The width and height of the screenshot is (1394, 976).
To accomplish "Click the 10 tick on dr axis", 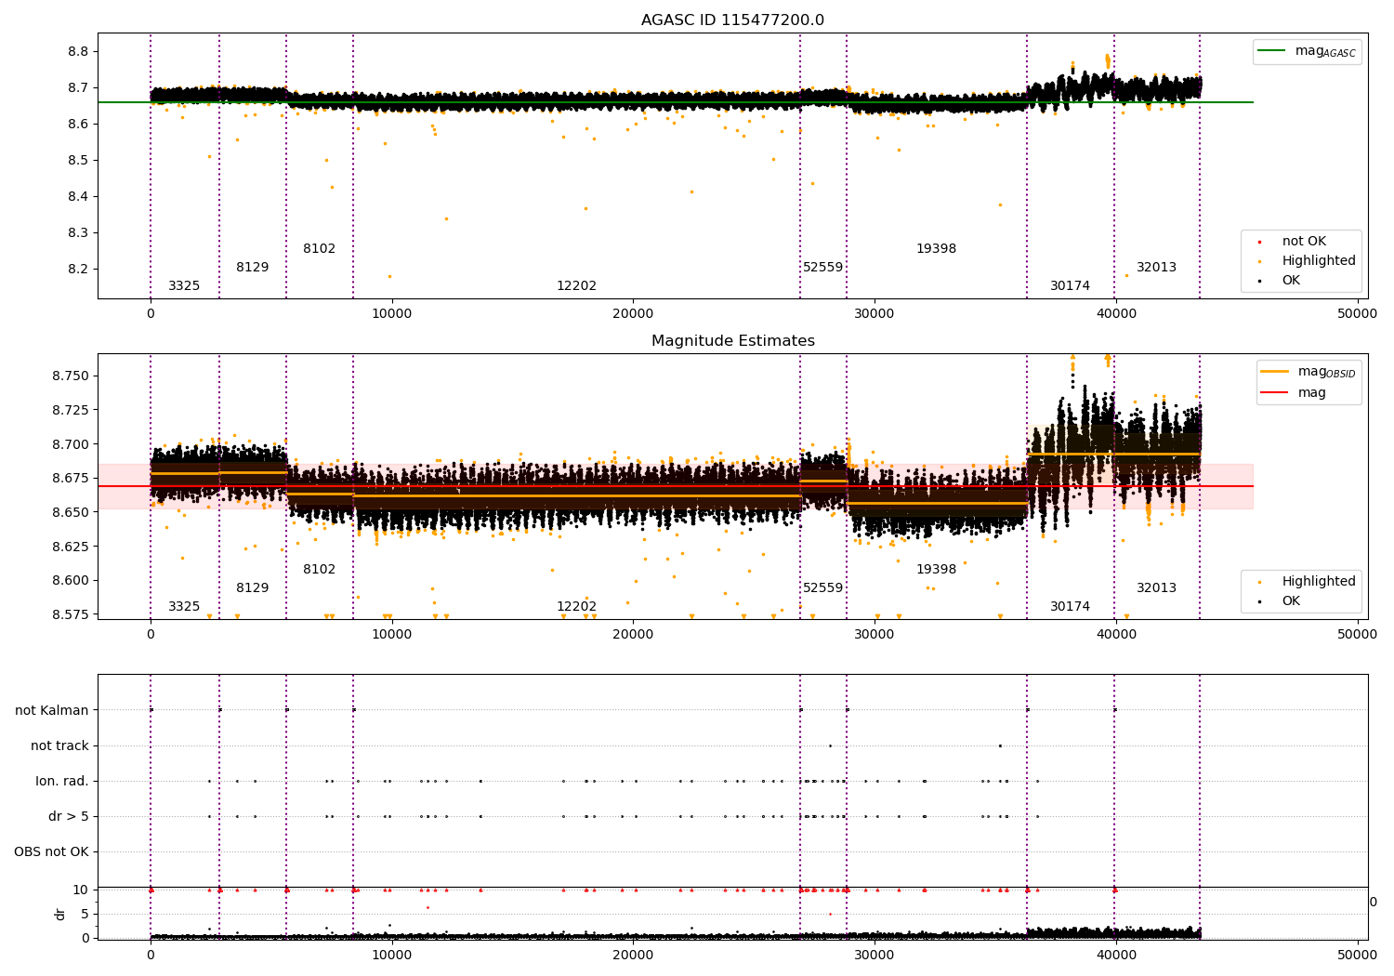I will 81,890.
